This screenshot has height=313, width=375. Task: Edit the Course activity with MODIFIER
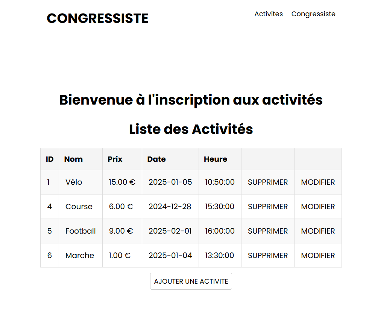[318, 207]
